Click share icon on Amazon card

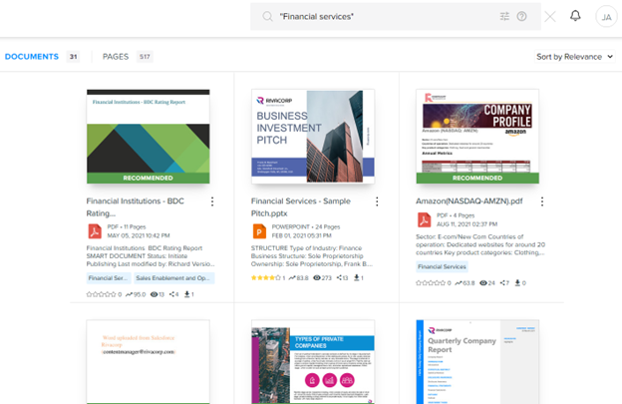pyautogui.click(x=503, y=283)
